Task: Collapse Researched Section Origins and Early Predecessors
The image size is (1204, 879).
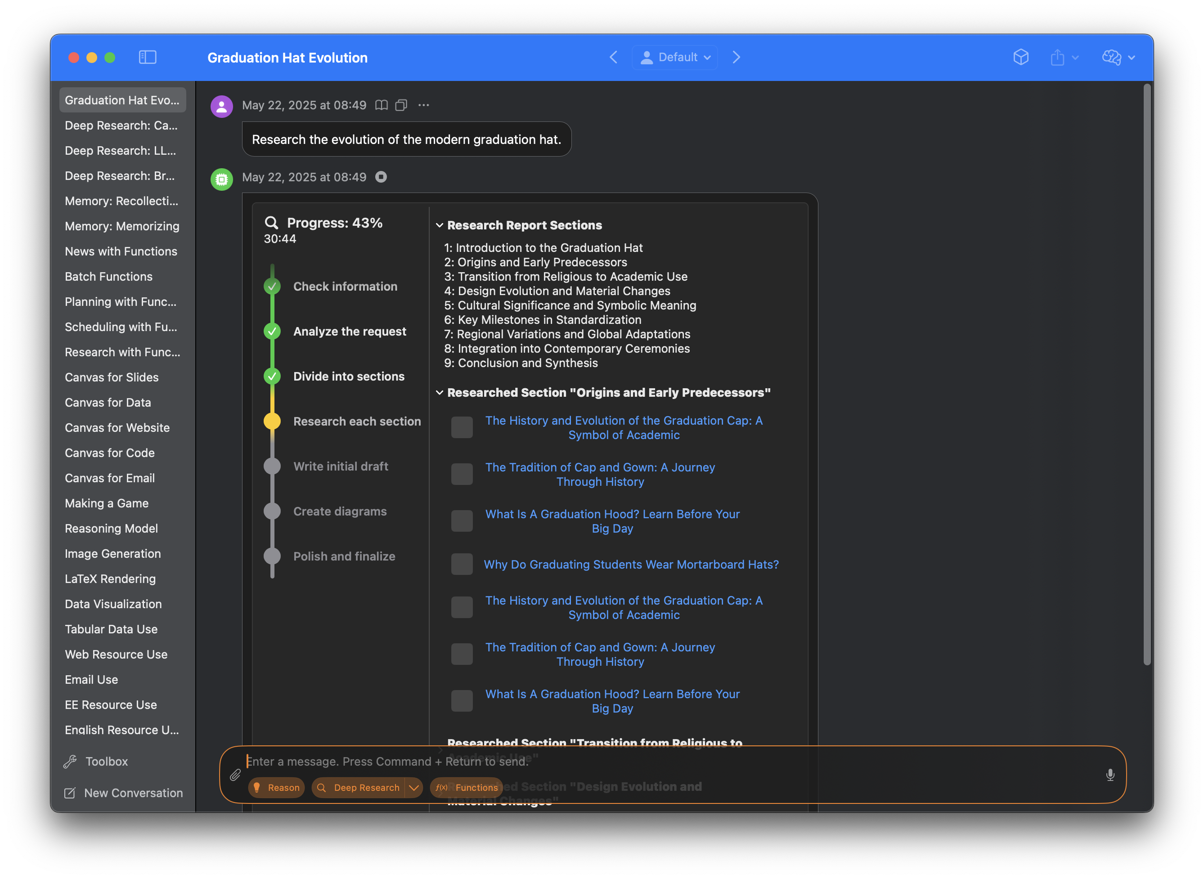Action: 440,393
